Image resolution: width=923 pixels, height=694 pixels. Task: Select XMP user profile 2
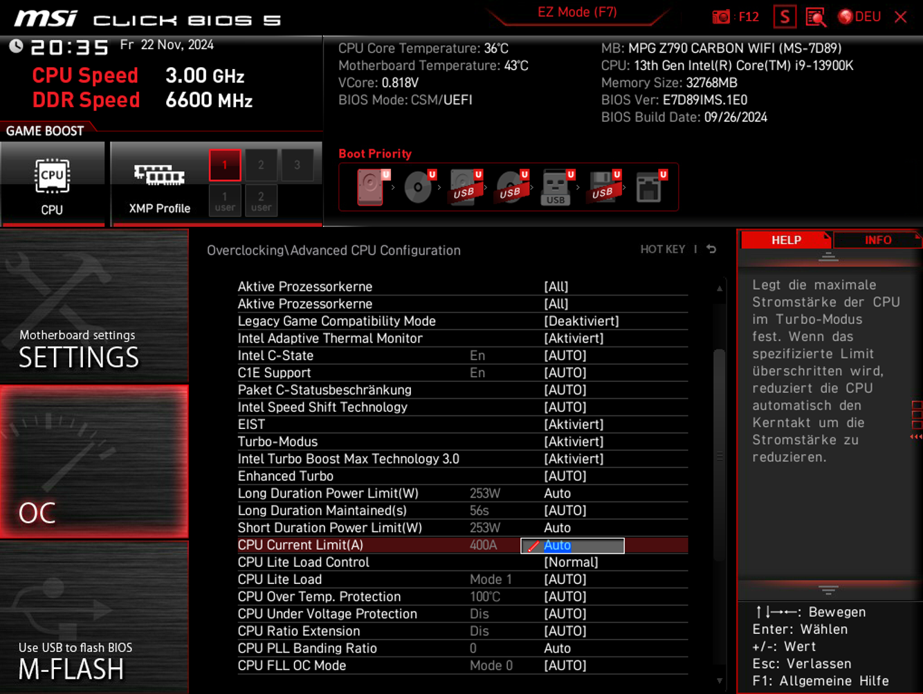click(x=261, y=201)
